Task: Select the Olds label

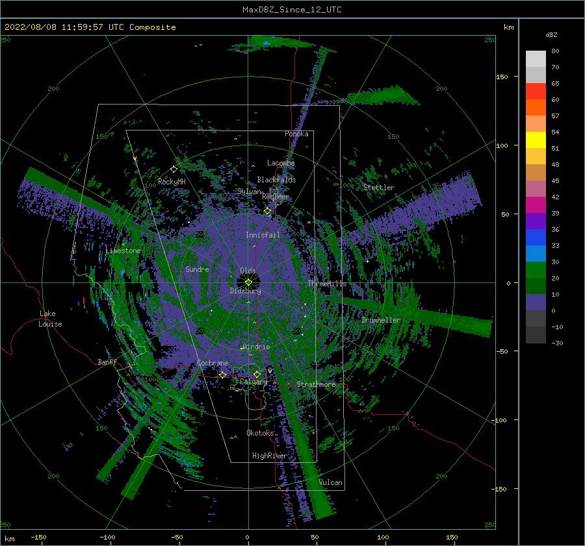Action: coord(248,271)
